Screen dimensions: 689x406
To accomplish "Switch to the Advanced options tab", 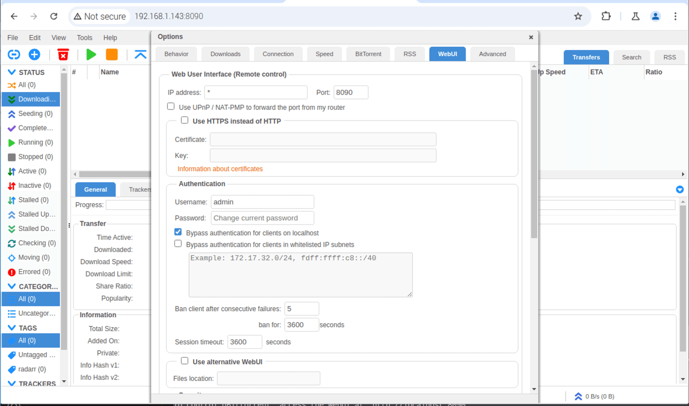I will (x=492, y=54).
